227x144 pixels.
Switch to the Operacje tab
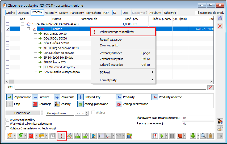[23, 13]
